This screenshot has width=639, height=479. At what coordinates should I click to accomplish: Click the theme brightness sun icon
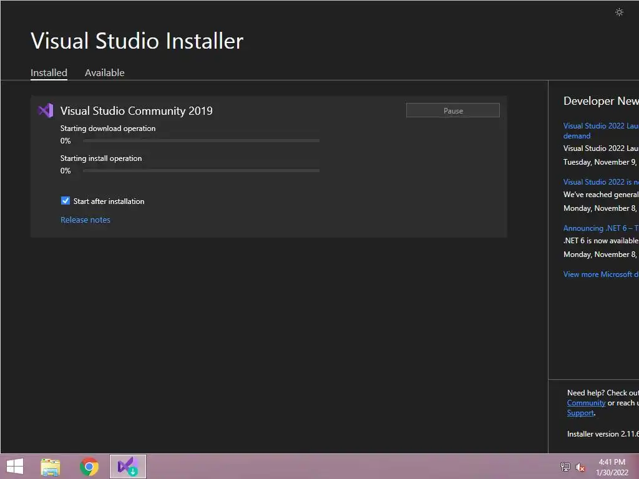pyautogui.click(x=619, y=12)
